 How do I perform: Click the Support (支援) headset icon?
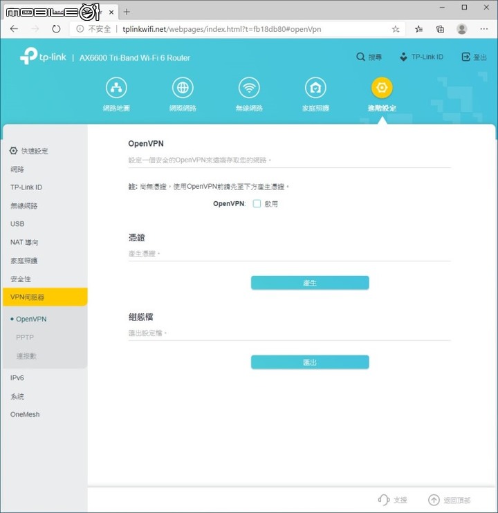click(x=383, y=500)
